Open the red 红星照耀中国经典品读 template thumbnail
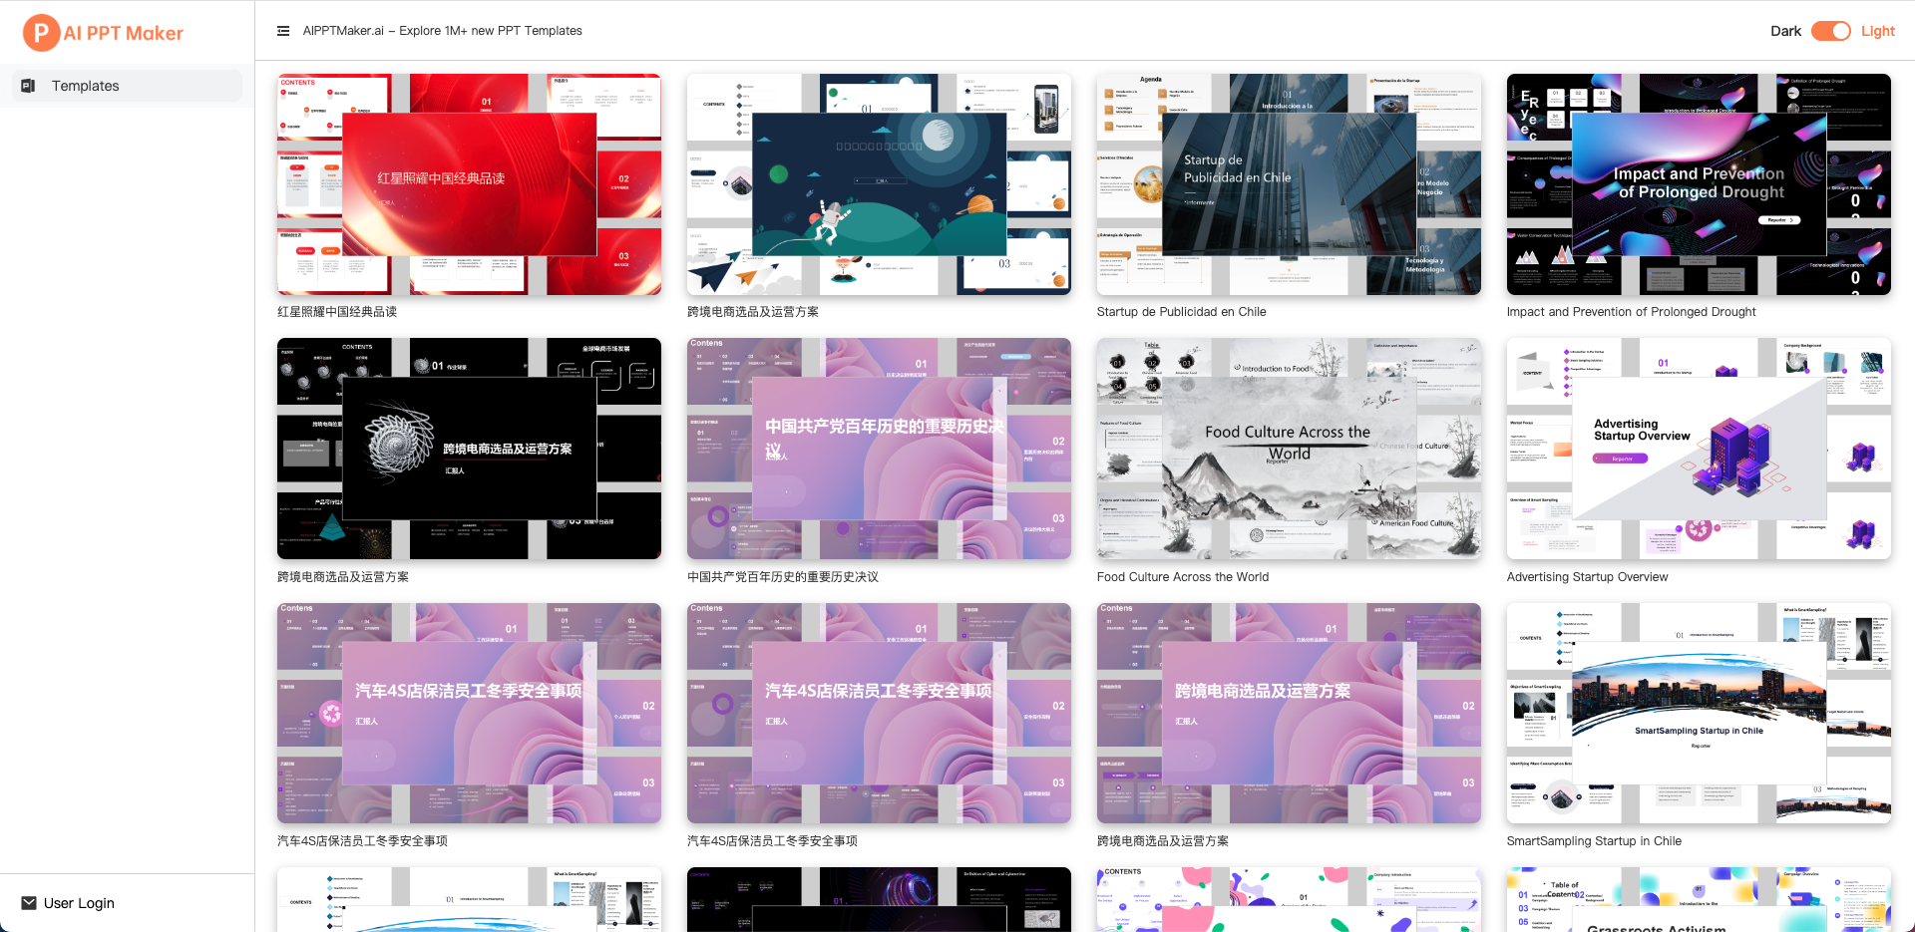 [469, 183]
